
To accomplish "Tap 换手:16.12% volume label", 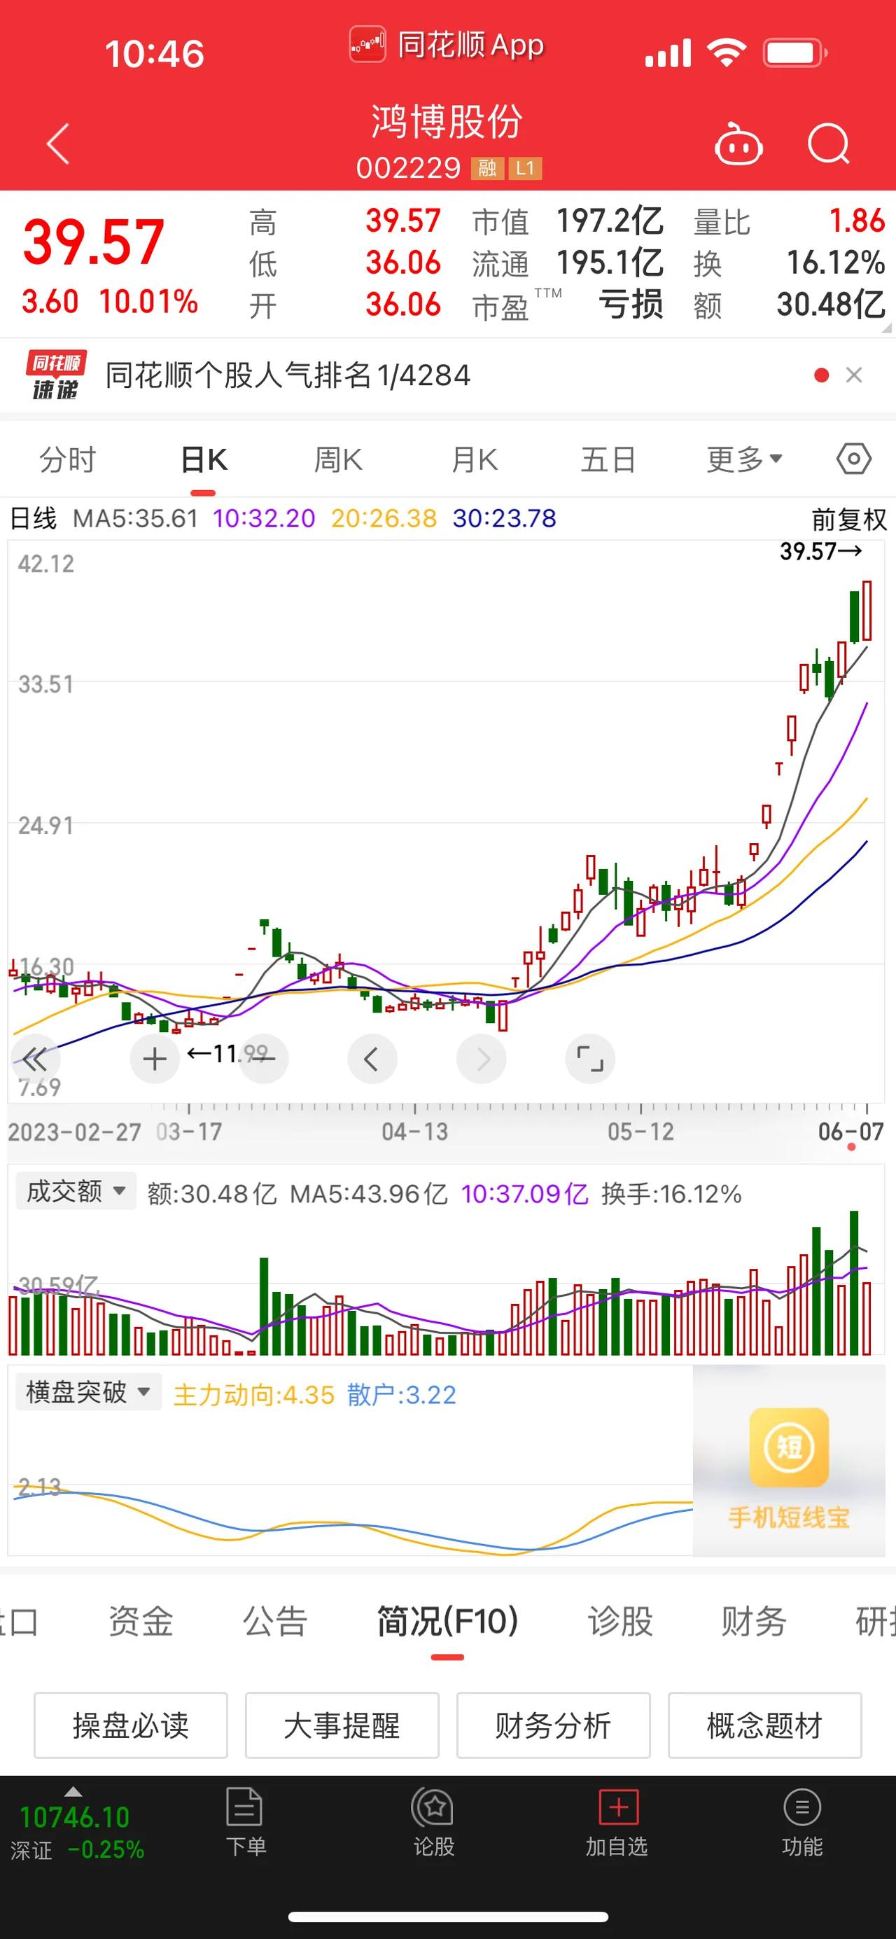I will [x=672, y=1194].
